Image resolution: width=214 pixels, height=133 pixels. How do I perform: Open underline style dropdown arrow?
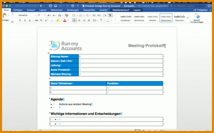tap(33, 20)
